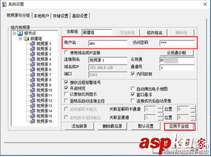Click 默认设置 button
Screen dimensions: 211x157
coord(146,126)
